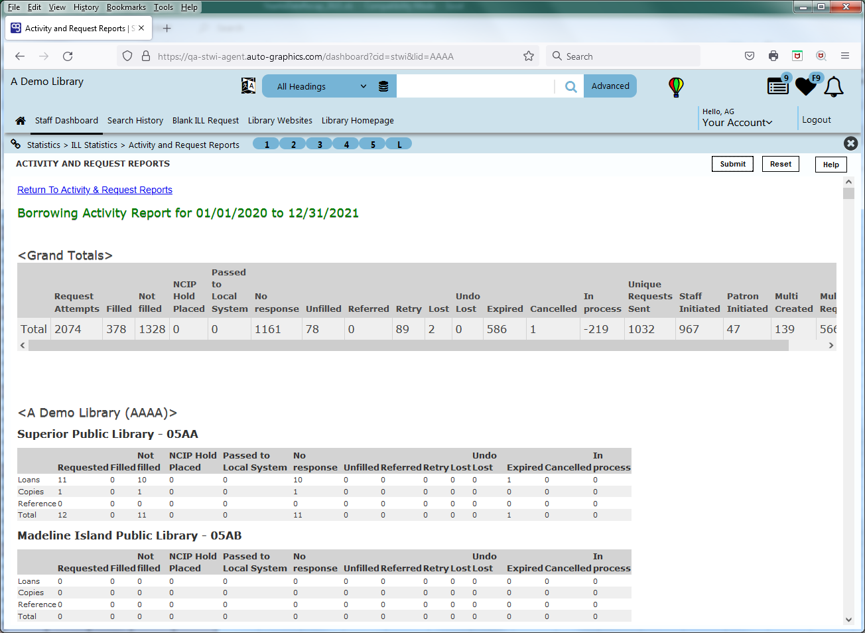The height and width of the screenshot is (633, 865).
Task: Open a new browser tab
Action: click(167, 29)
